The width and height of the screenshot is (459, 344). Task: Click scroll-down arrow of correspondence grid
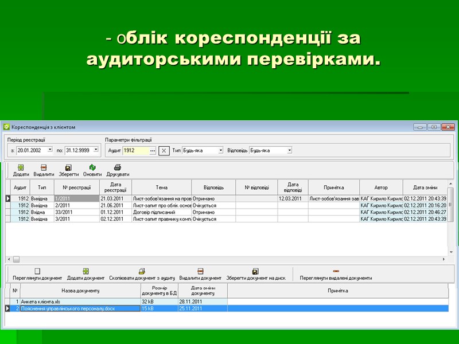click(451, 252)
